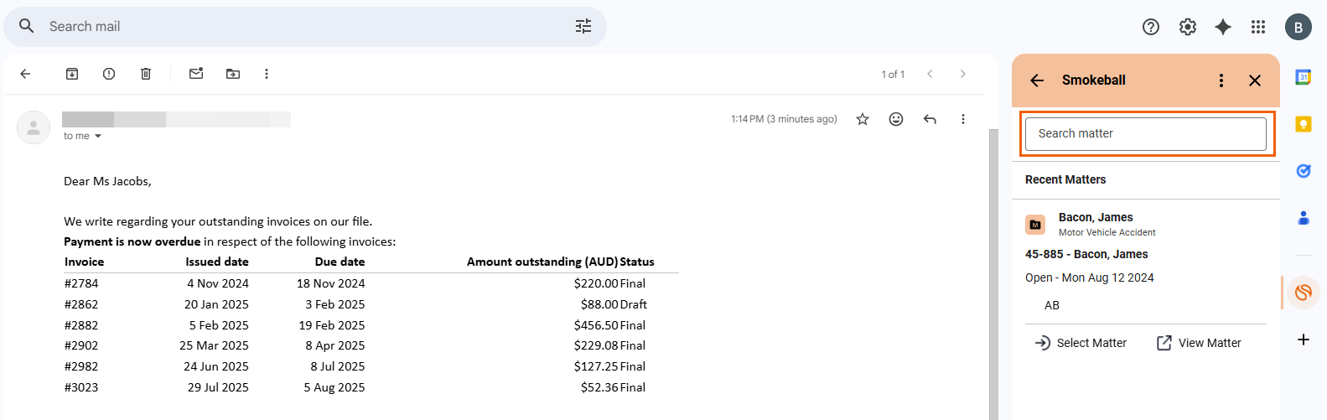
Task: Open Move to folder icon
Action: 233,74
